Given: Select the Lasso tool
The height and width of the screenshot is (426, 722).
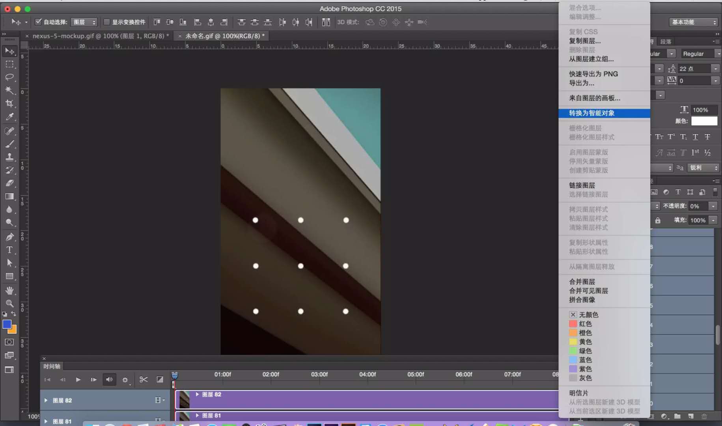Looking at the screenshot, I should coord(9,77).
